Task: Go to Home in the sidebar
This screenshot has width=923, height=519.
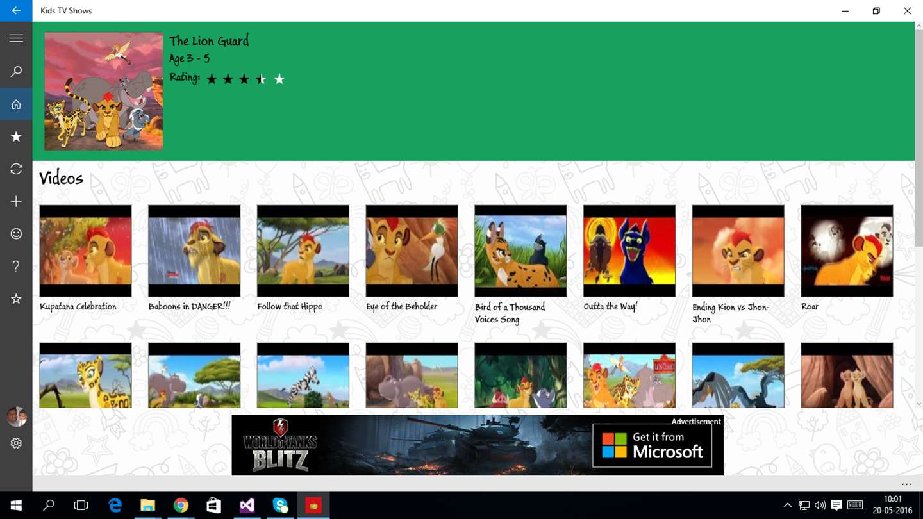Action: pos(16,104)
